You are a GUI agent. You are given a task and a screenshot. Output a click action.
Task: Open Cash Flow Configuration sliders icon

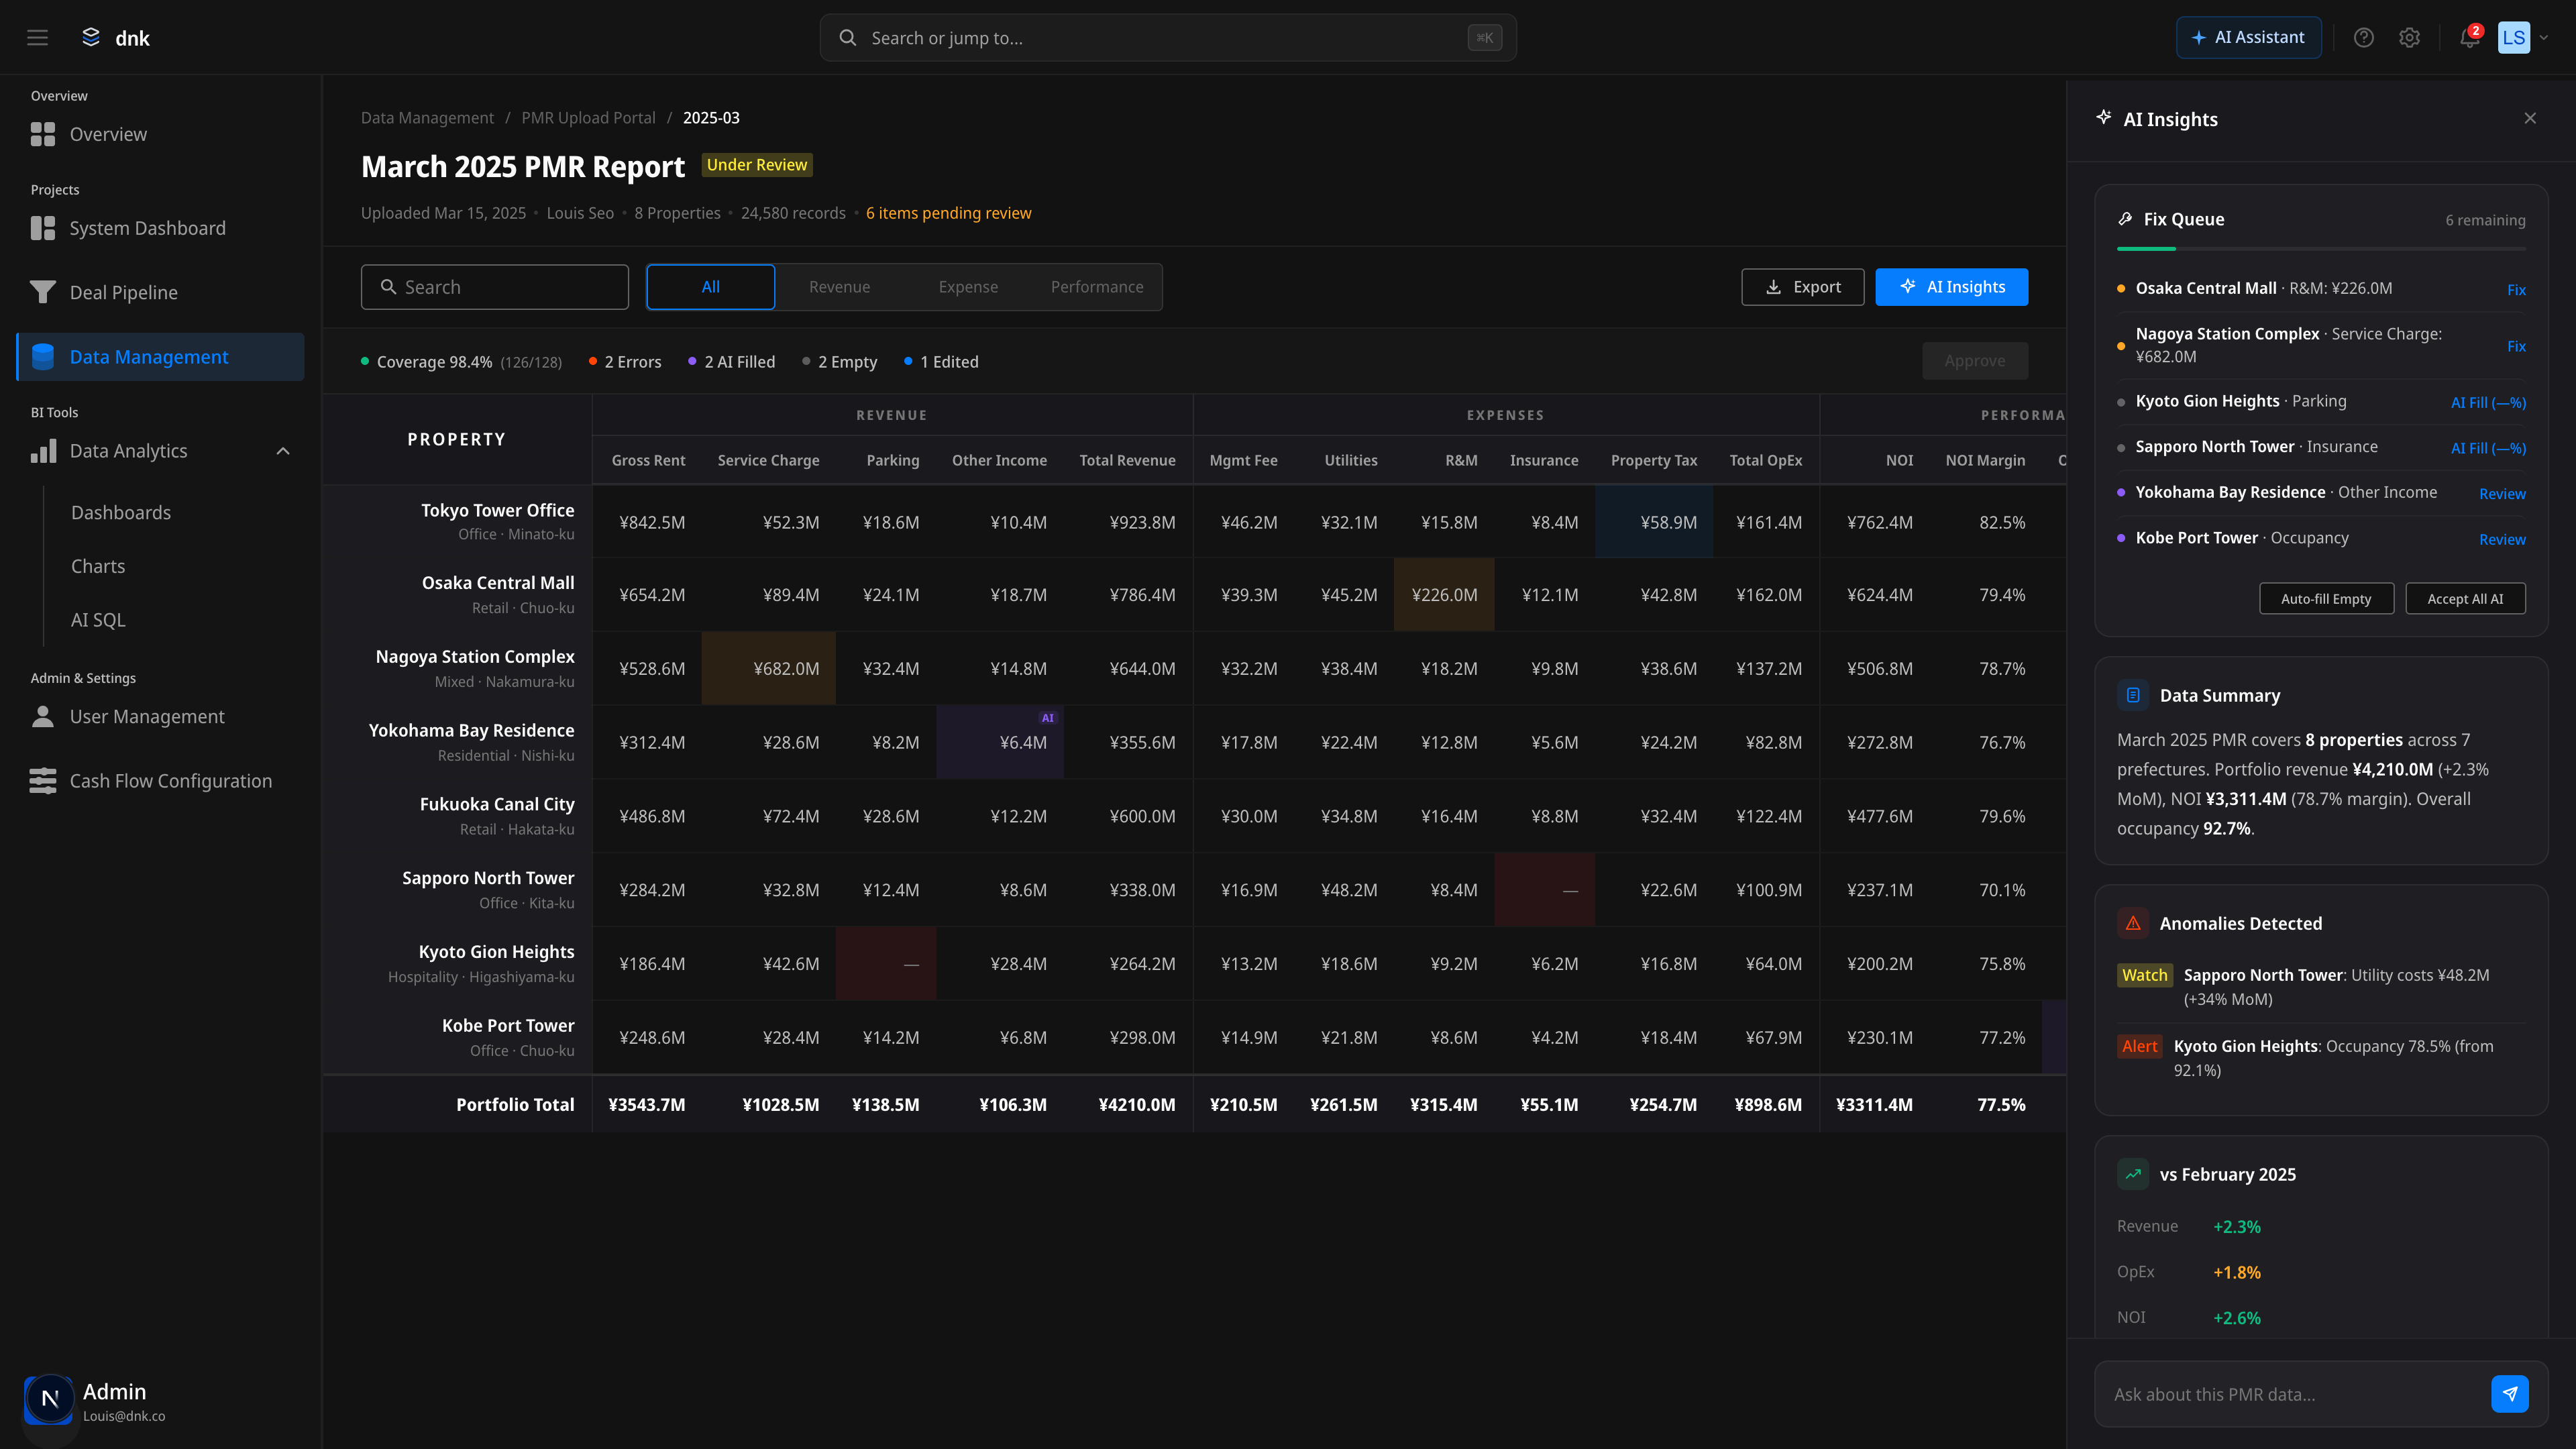43,781
